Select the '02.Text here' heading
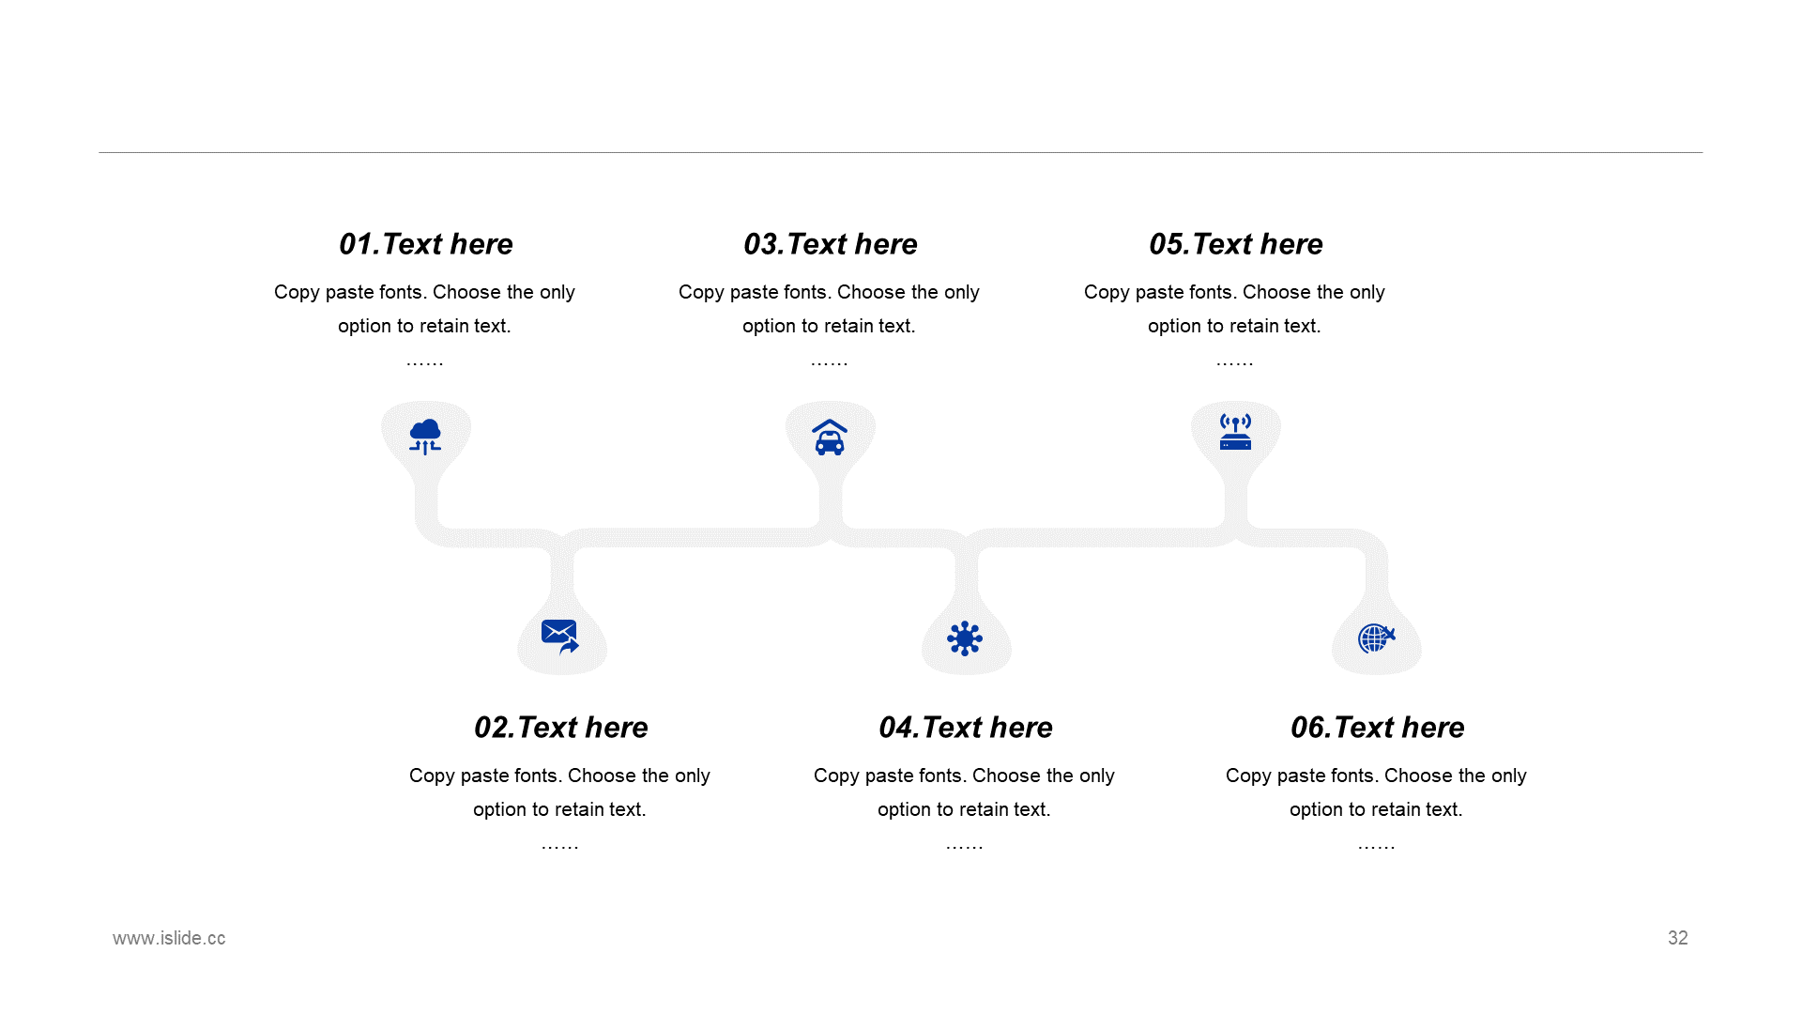This screenshot has width=1802, height=1014. 560,728
